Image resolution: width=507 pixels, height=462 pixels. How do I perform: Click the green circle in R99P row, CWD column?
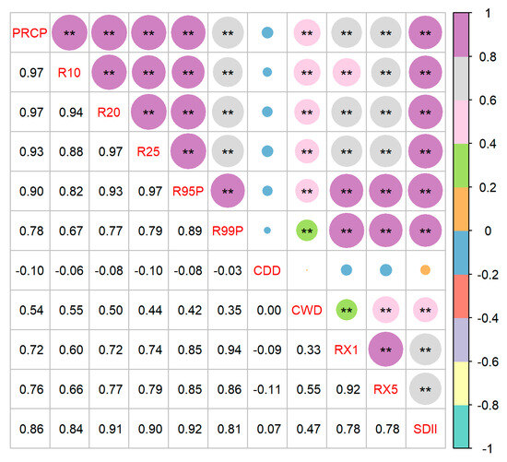307,231
